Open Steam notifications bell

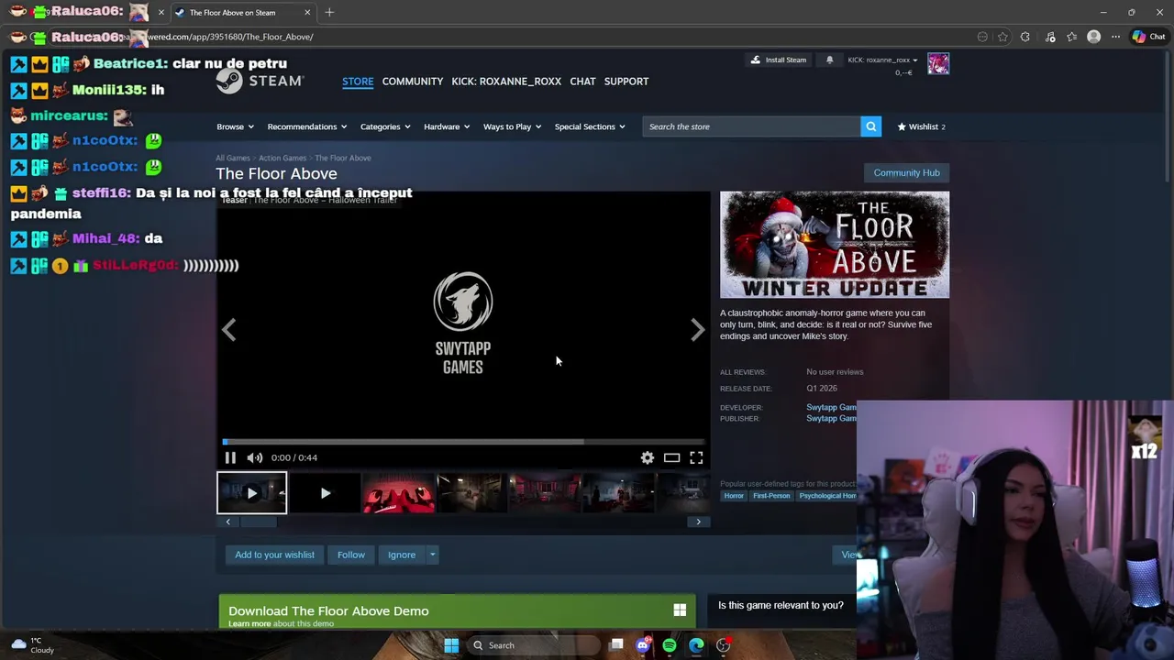pos(830,60)
